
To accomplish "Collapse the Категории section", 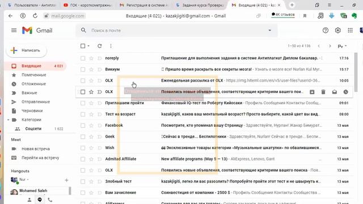I will pyautogui.click(x=9, y=120).
